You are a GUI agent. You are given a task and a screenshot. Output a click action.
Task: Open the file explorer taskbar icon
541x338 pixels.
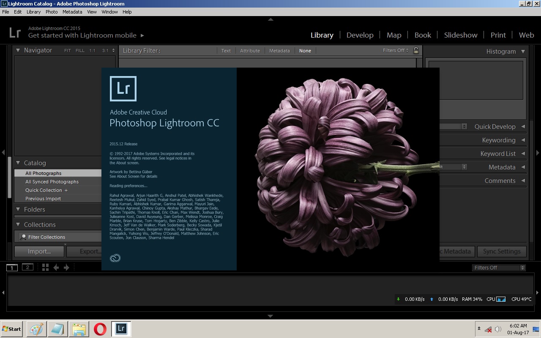[79, 329]
